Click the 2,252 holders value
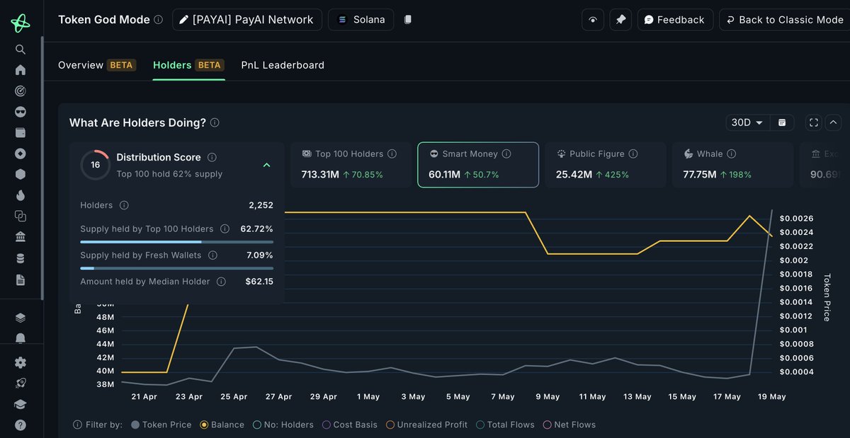This screenshot has height=438, width=850. [x=261, y=205]
